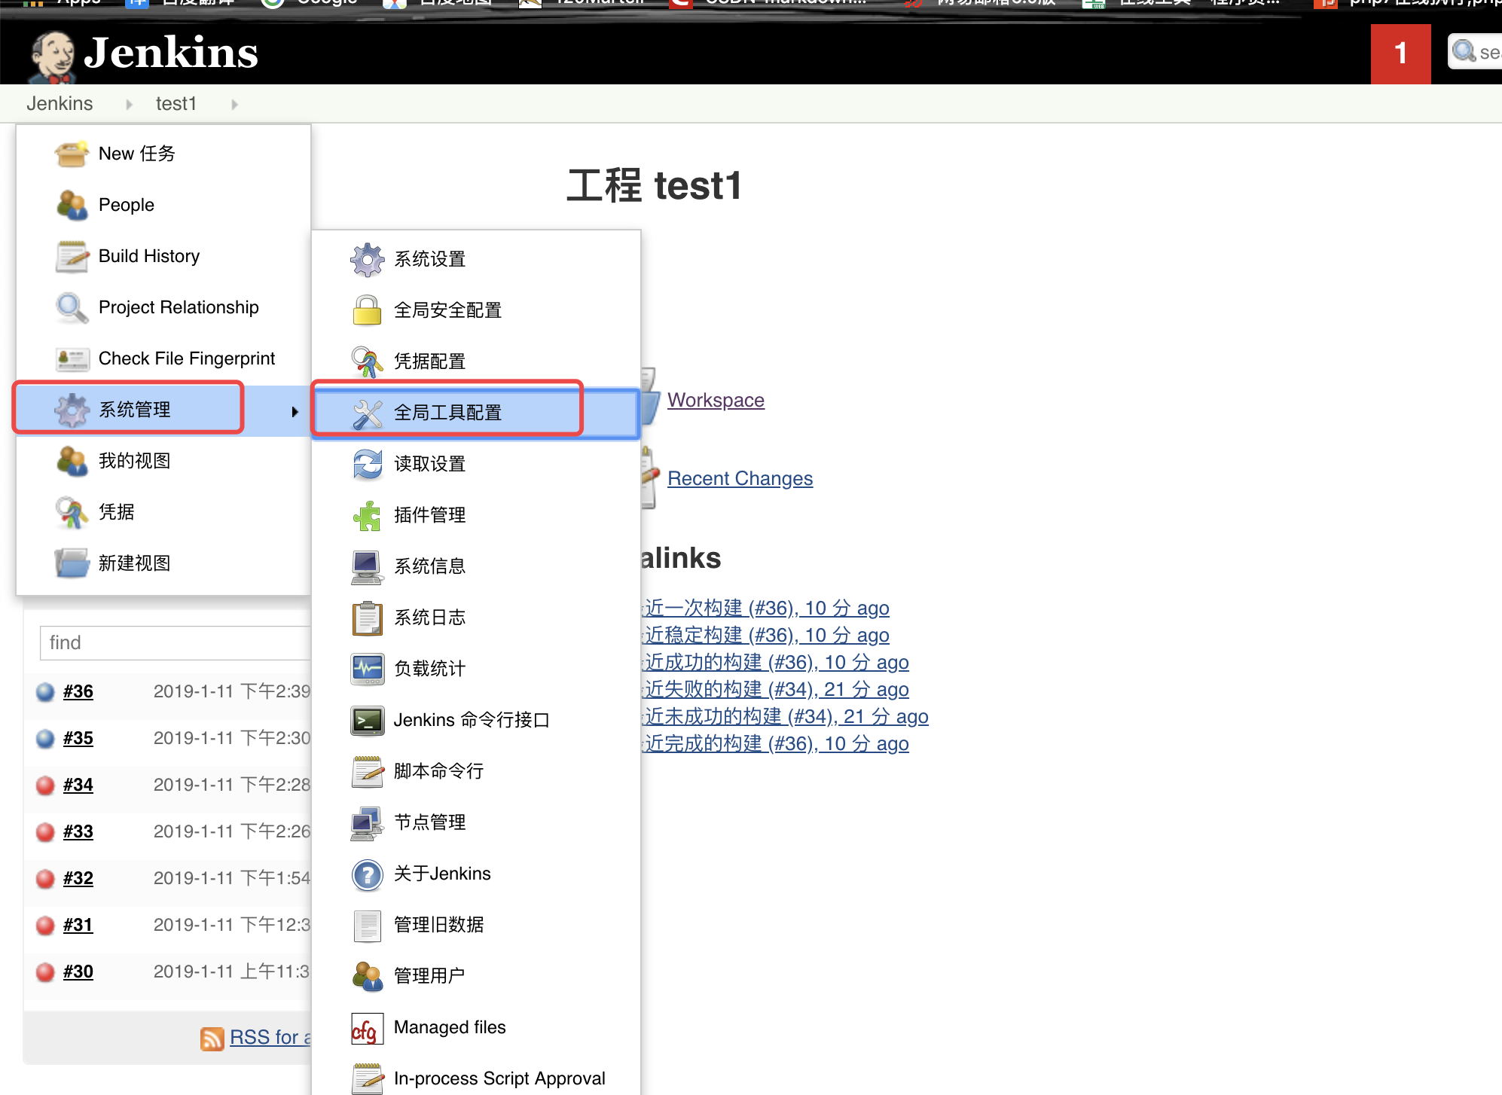Click the 关于Jenkins question mark icon
Screen dimensions: 1502x1095
(367, 874)
